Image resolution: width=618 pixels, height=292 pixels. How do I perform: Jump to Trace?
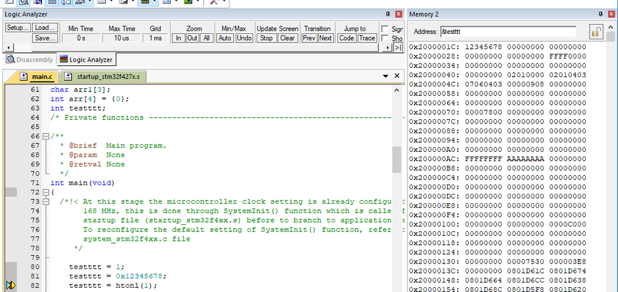(x=367, y=38)
